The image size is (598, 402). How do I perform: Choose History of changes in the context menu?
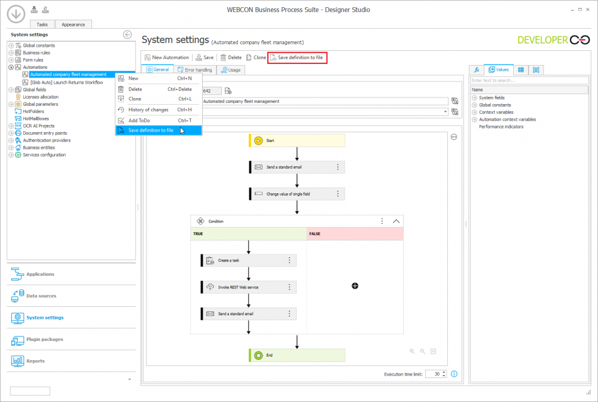pyautogui.click(x=159, y=109)
